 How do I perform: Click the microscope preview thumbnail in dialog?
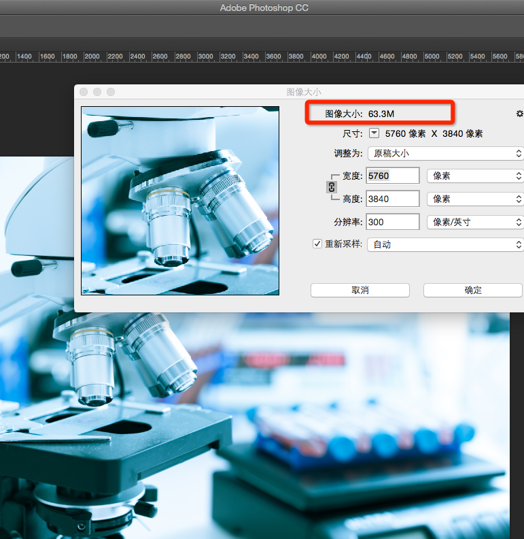click(180, 201)
